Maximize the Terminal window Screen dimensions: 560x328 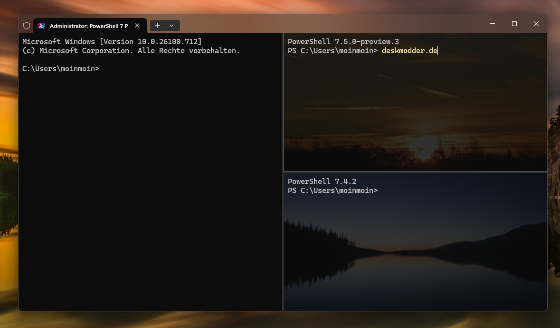point(514,24)
